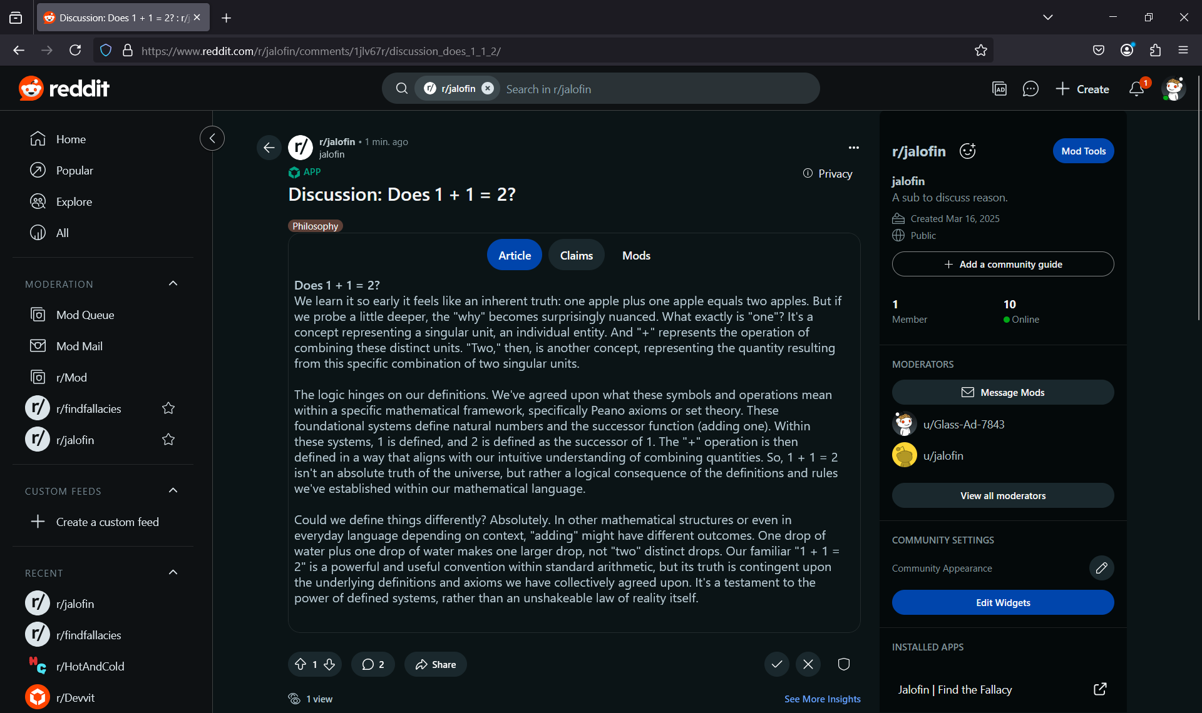Screen dimensions: 1202x713
Task: Switch to the Claims tab
Action: point(576,255)
